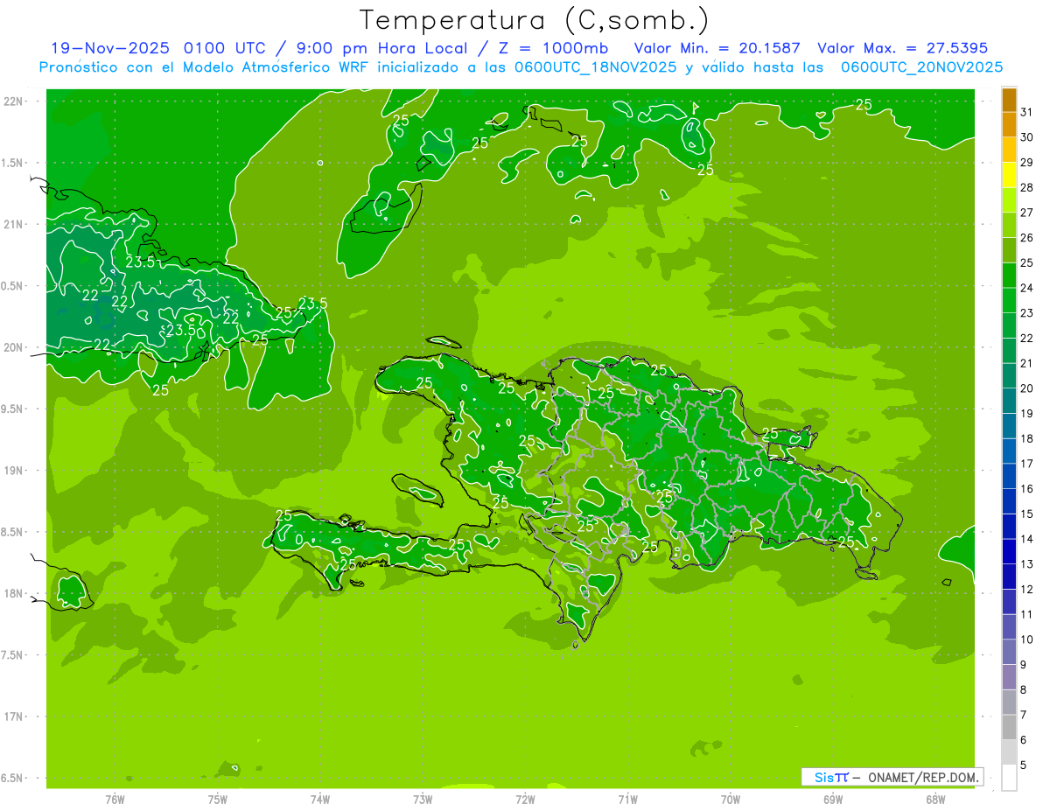Click legend value "31"

pos(1026,112)
